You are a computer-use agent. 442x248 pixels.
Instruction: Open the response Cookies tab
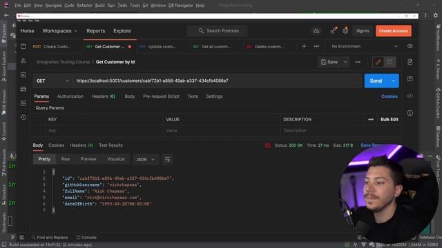(x=57, y=145)
